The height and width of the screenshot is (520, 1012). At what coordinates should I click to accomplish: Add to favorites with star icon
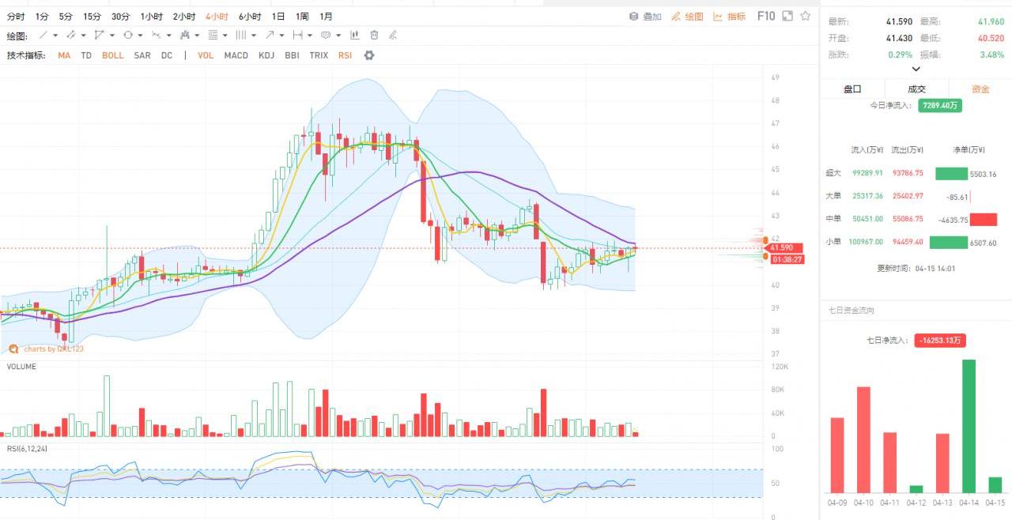coord(805,16)
